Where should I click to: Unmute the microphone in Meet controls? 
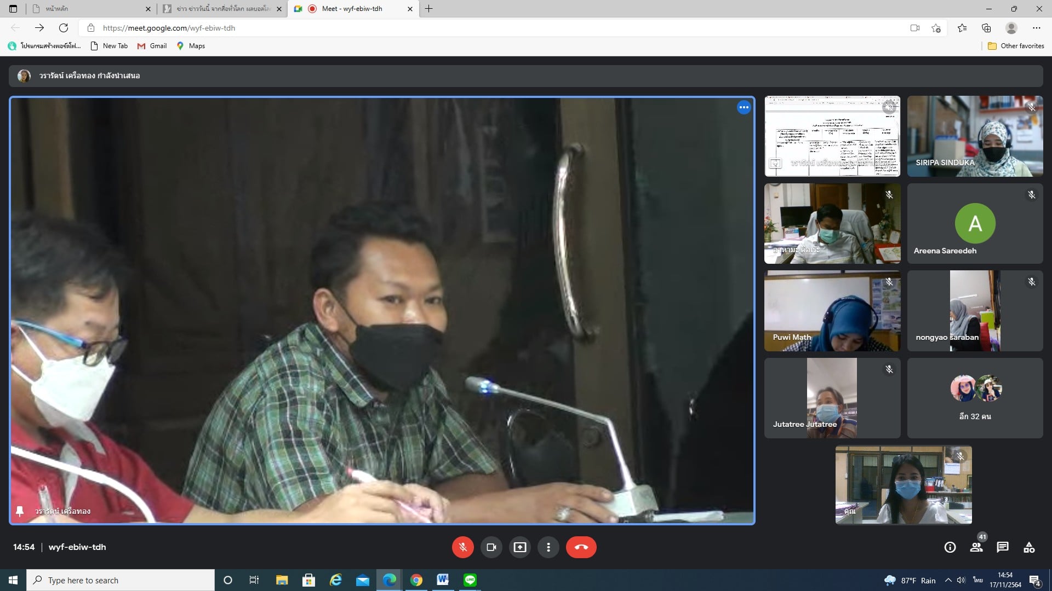click(x=462, y=547)
